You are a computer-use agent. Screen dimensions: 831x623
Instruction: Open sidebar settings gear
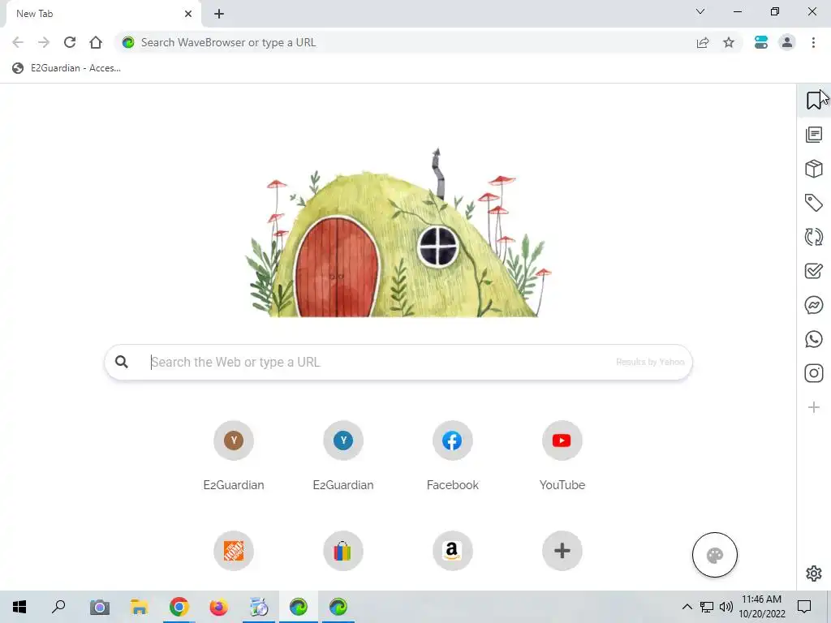click(813, 574)
